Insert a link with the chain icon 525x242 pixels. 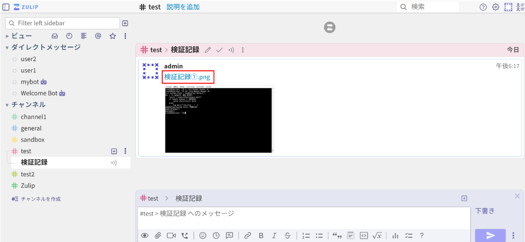click(x=248, y=236)
